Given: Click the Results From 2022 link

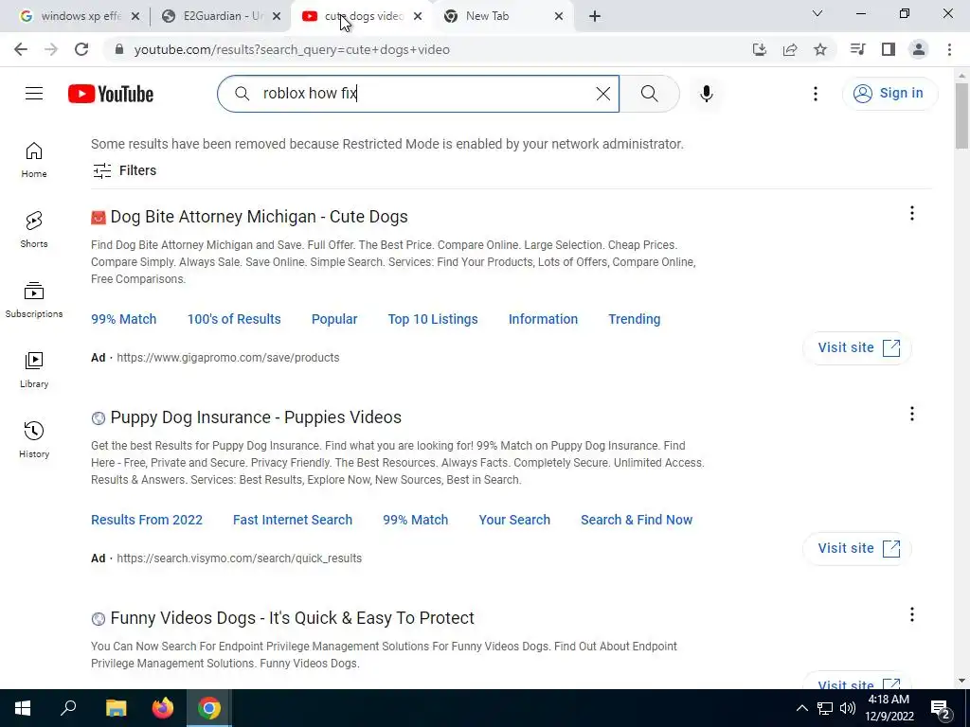Looking at the screenshot, I should 147,520.
